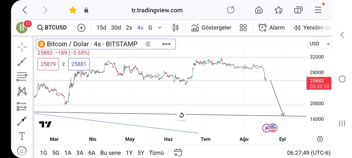The height and width of the screenshot is (158, 352).
Task: Go forward with browser forward arrow
Action: [45, 10]
